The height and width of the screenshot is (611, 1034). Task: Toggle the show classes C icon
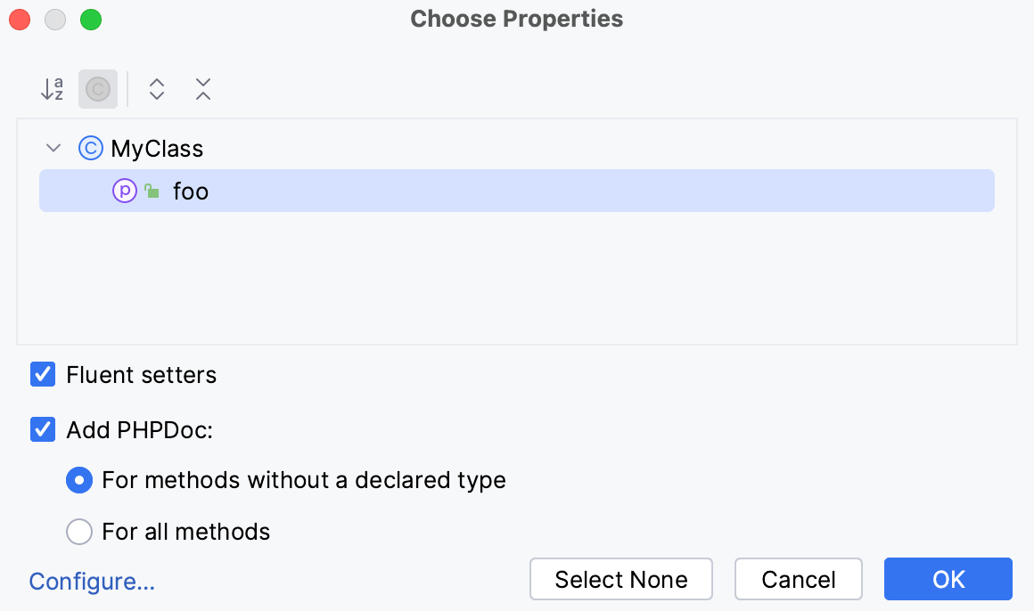point(98,89)
